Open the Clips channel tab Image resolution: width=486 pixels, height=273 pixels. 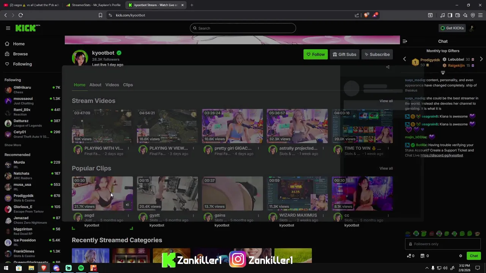pos(128,85)
